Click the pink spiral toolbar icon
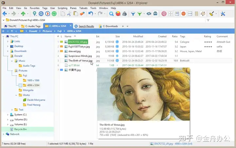The height and width of the screenshot is (148, 236). coord(164,14)
